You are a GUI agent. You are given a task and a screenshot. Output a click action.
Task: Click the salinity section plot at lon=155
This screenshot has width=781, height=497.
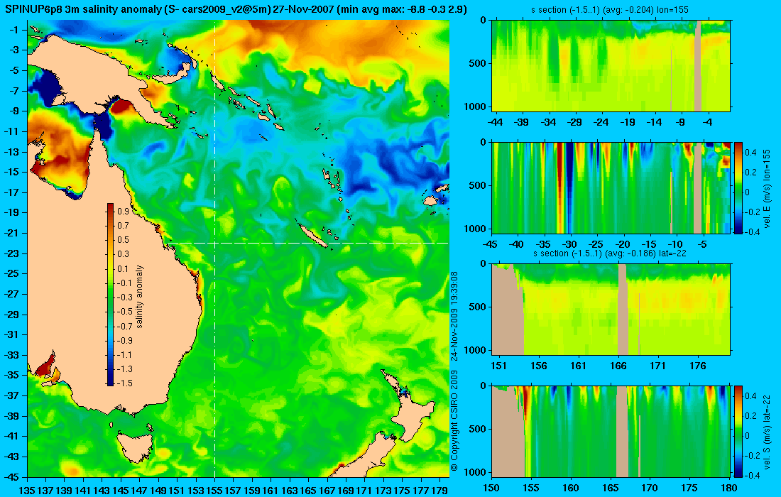pyautogui.click(x=611, y=66)
